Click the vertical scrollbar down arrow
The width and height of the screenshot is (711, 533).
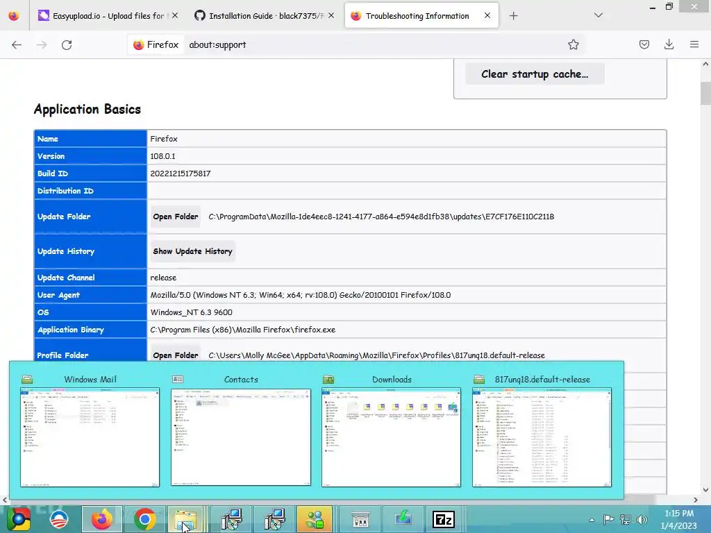click(x=705, y=489)
